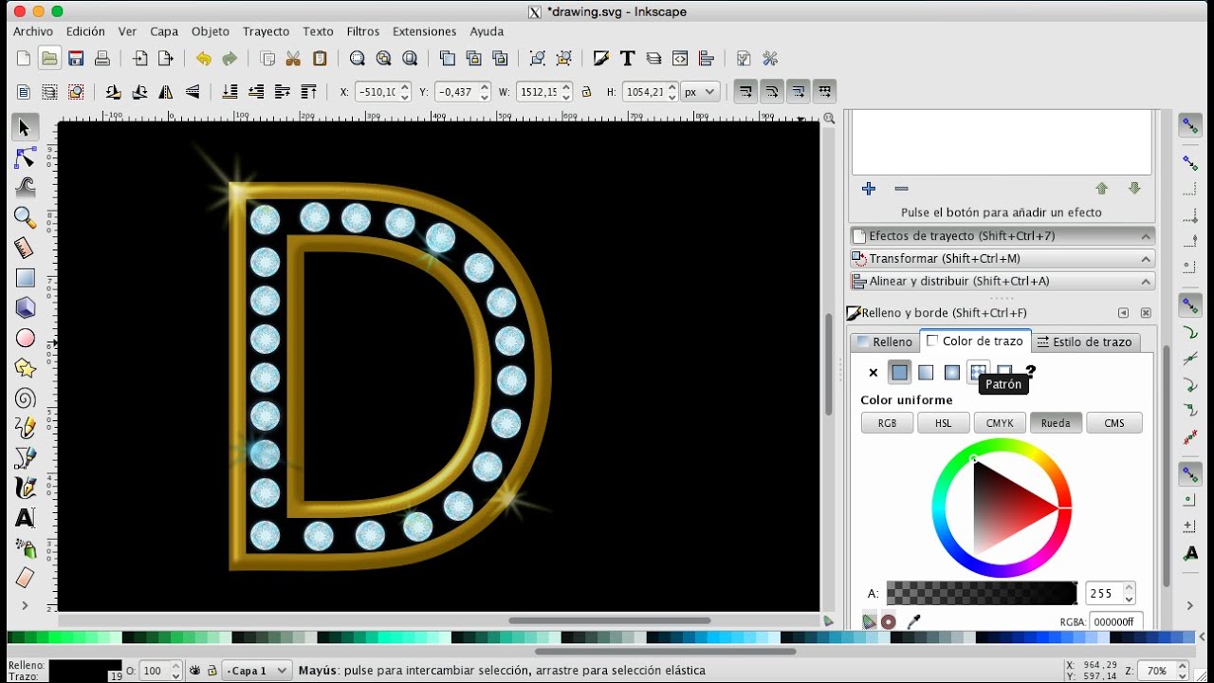Click the X coordinate input field
This screenshot has height=683, width=1214.
(x=382, y=92)
